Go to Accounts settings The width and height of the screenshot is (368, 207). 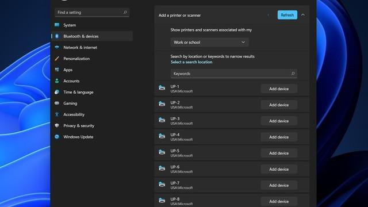[92, 81]
